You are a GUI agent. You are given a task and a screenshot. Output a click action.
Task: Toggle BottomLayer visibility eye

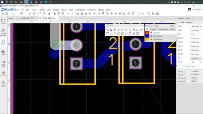click(151, 36)
